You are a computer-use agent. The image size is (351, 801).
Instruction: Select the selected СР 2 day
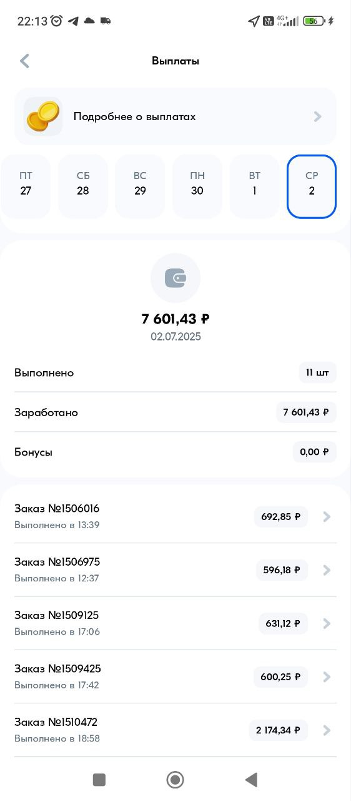312,186
